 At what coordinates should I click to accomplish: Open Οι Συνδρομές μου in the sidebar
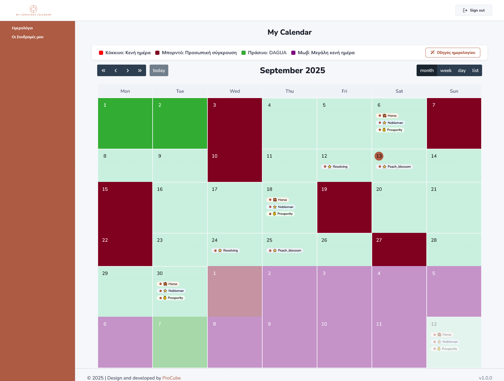28,37
